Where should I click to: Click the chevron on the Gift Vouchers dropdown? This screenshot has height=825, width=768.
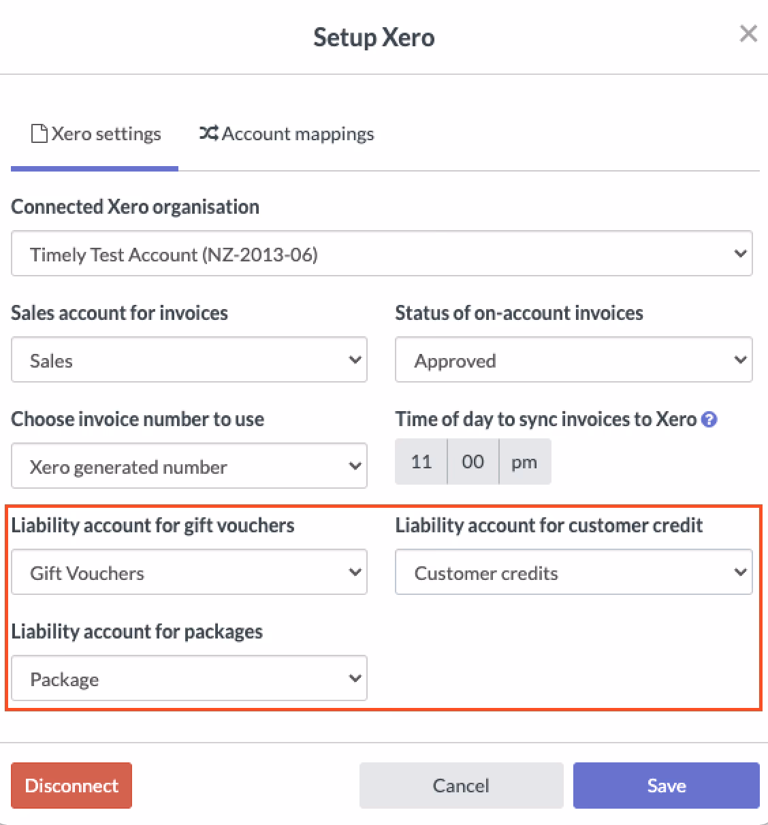(355, 572)
